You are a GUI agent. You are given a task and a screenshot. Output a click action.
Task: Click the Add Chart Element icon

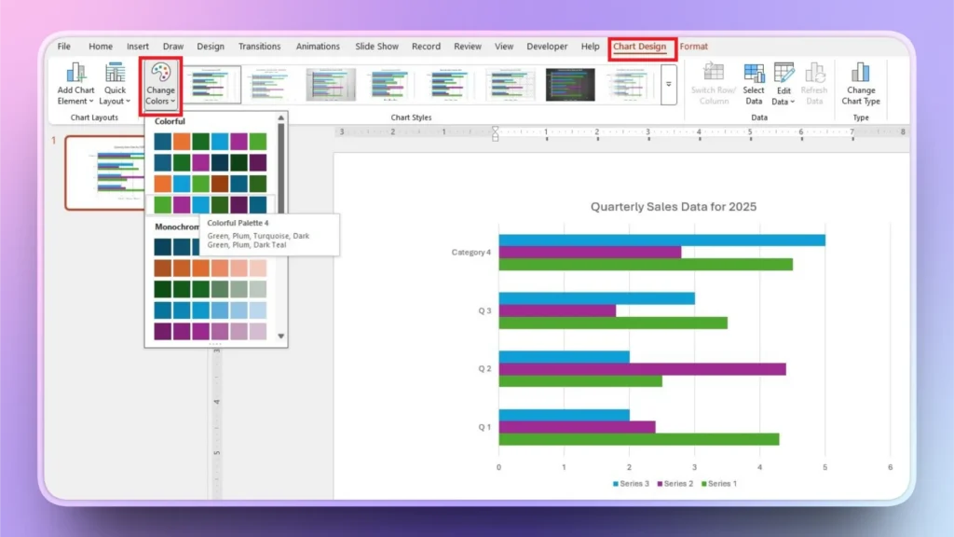click(76, 72)
